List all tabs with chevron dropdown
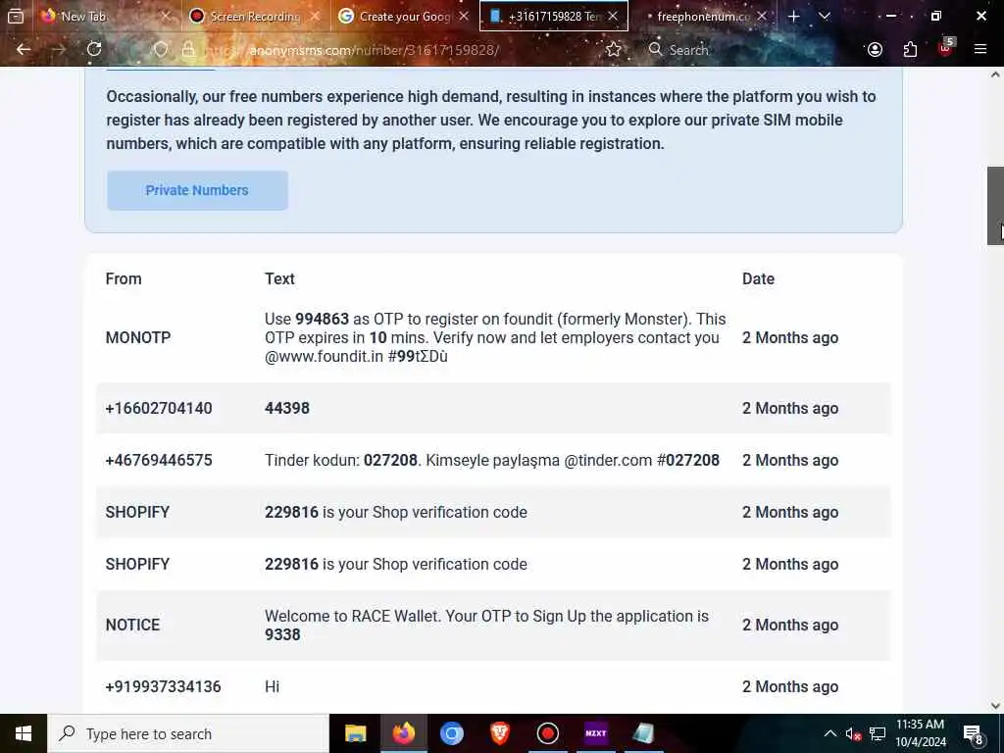This screenshot has height=753, width=1004. coord(825,17)
